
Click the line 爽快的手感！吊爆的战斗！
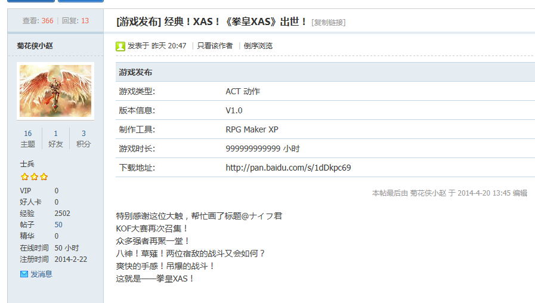click(x=165, y=266)
